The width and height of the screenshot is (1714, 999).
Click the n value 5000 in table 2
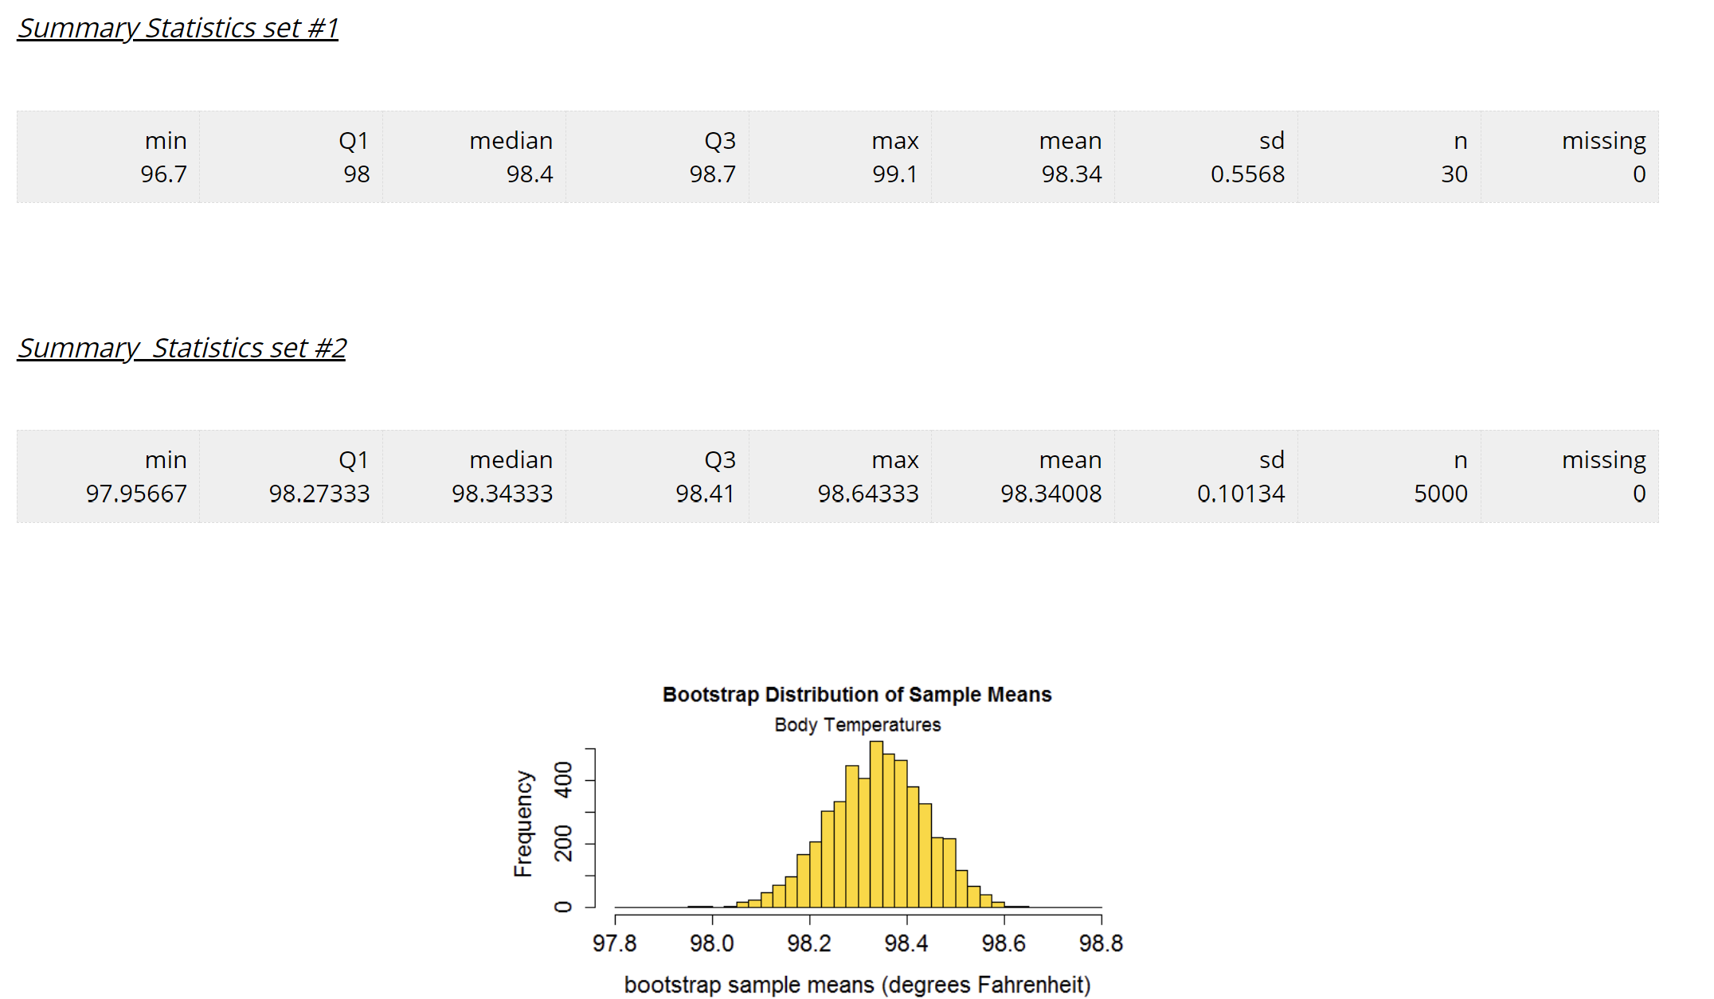(1439, 494)
